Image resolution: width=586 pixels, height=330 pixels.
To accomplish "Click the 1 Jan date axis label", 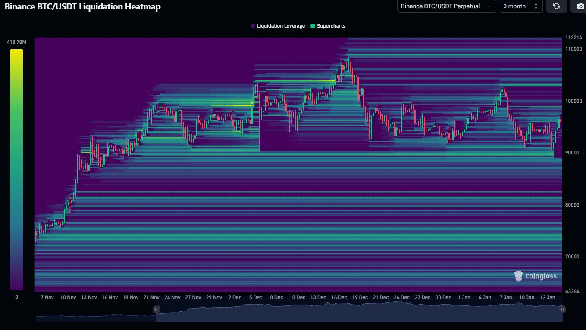I will pos(464,297).
